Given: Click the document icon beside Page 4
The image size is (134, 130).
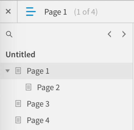Looking at the screenshot, I should (18, 120).
